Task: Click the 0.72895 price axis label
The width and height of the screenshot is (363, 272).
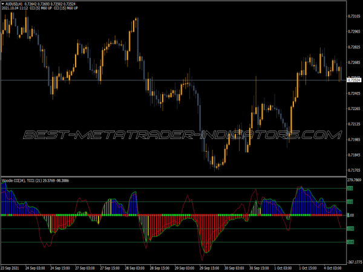Action: point(353,47)
